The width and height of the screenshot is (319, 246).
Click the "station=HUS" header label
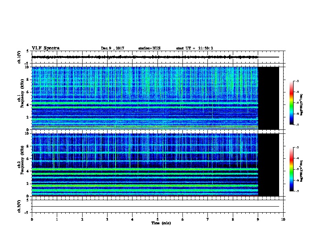149,48
